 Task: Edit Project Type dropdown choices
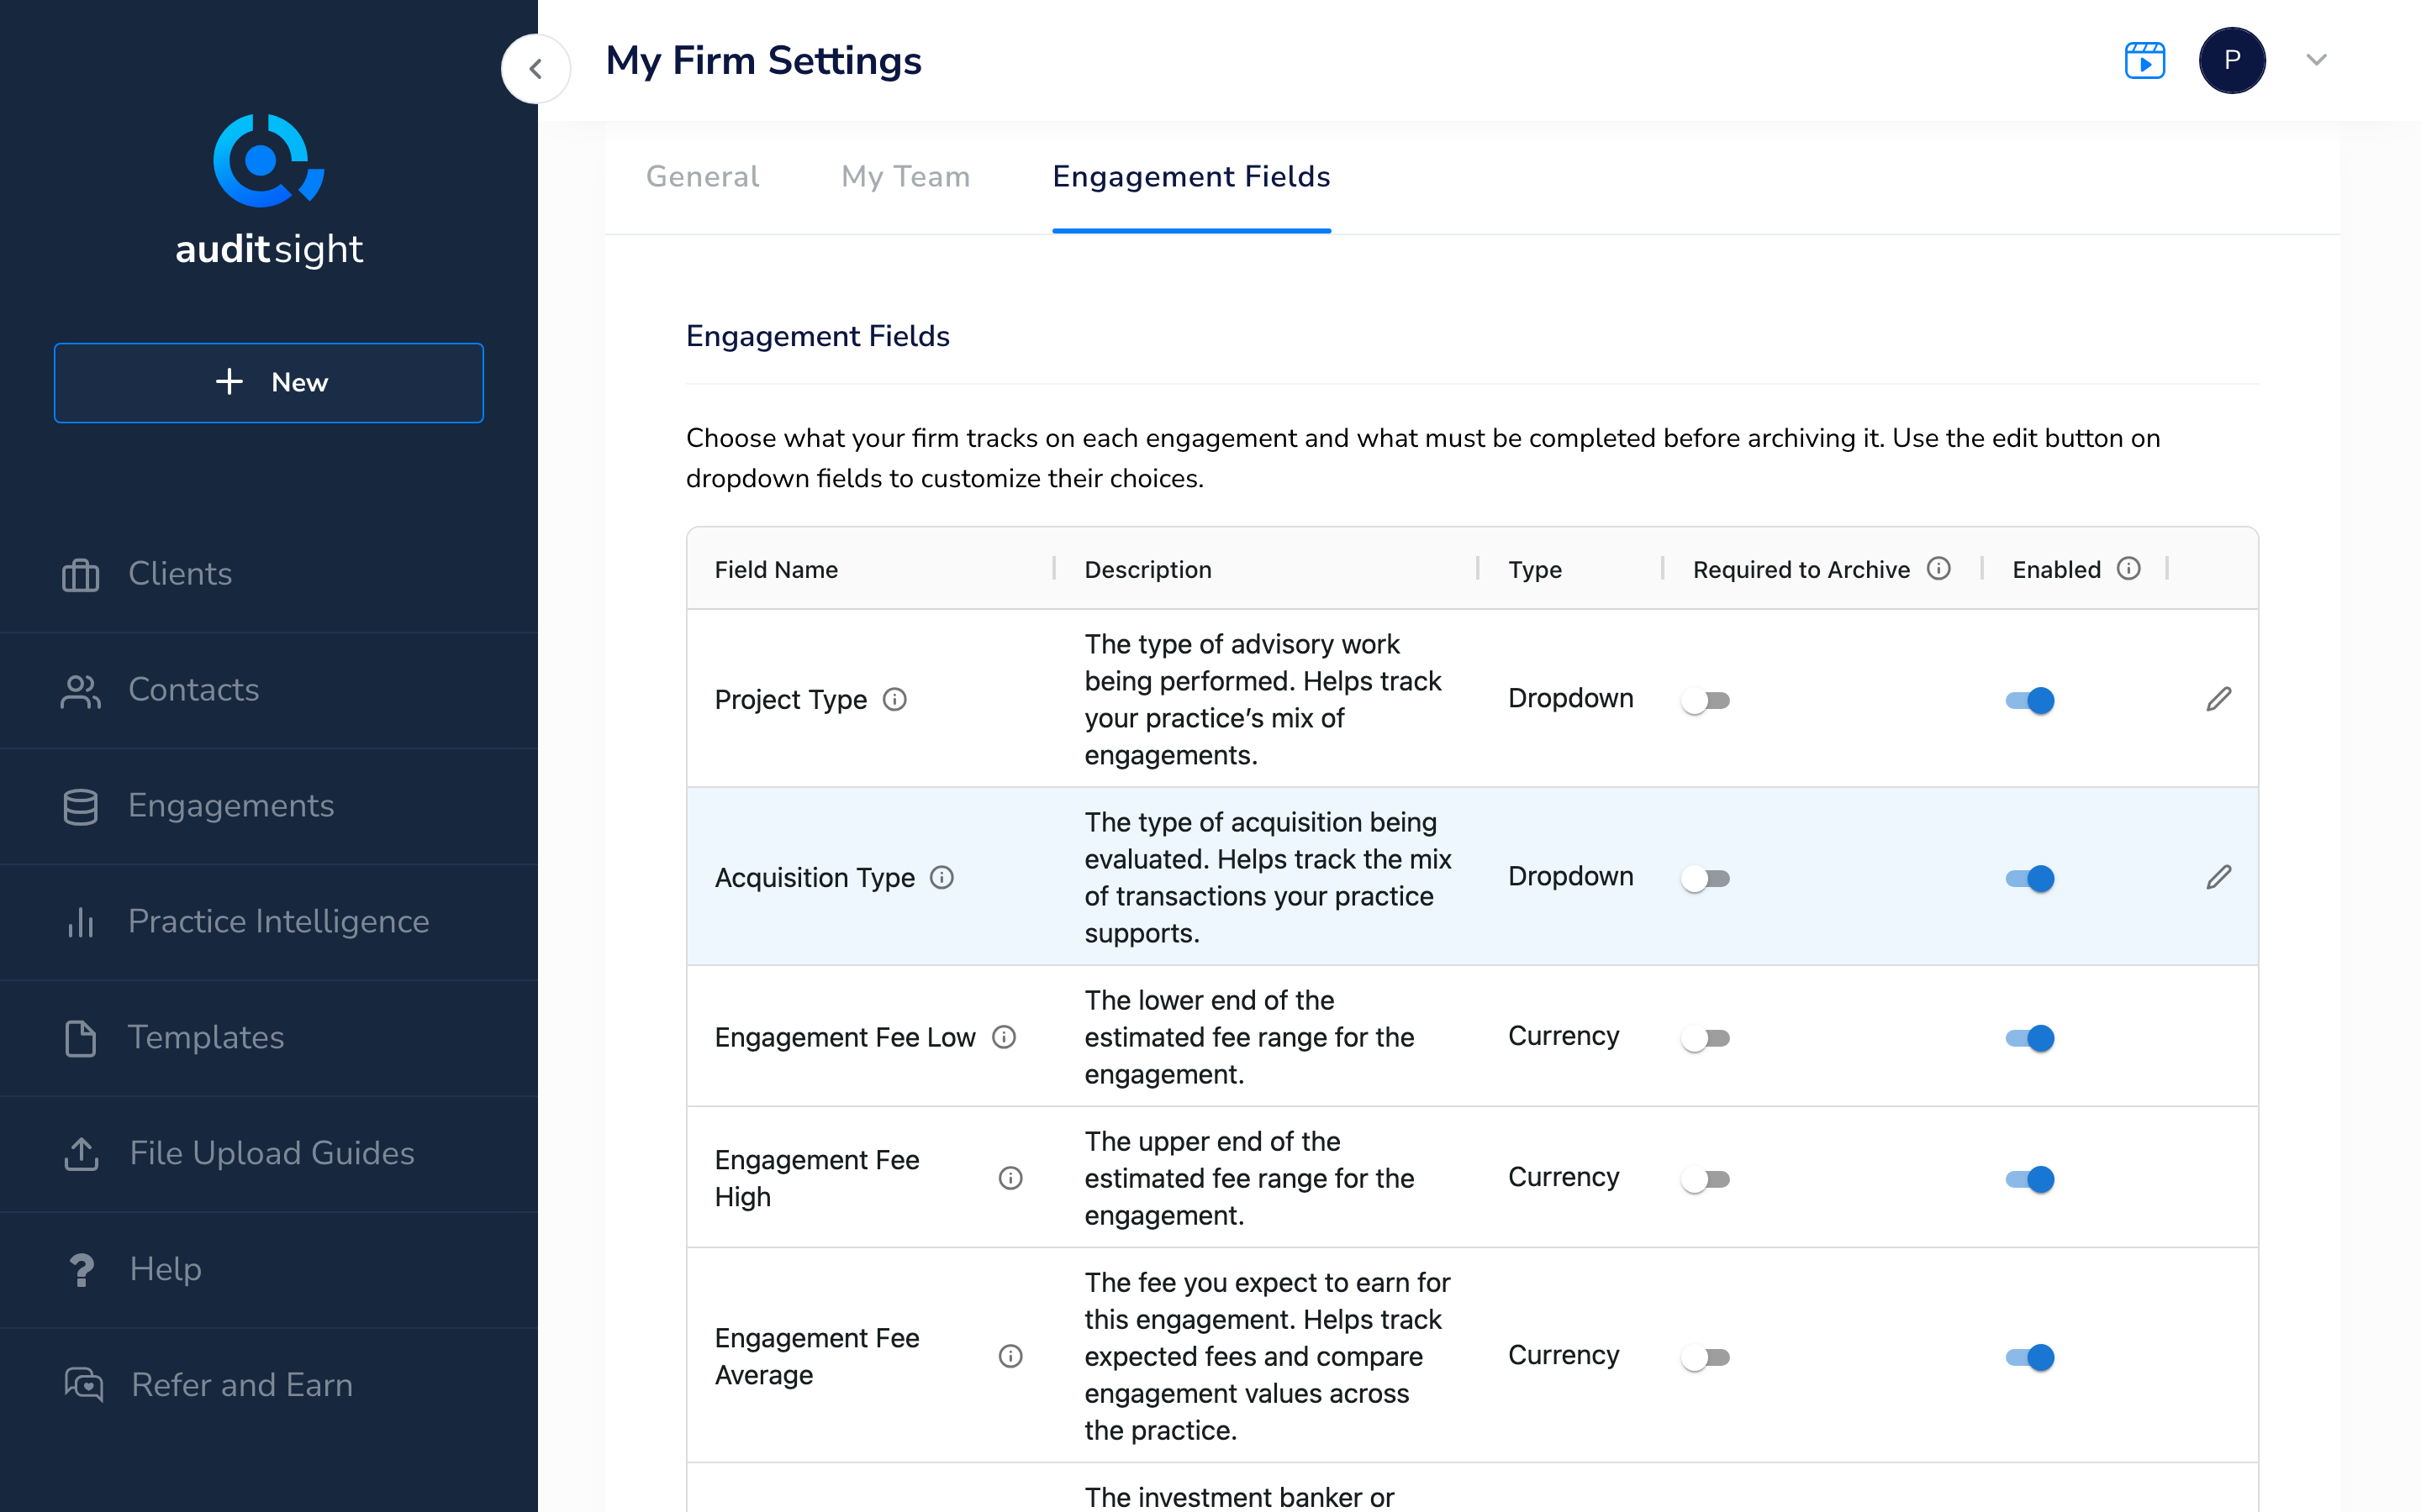[x=2219, y=699]
